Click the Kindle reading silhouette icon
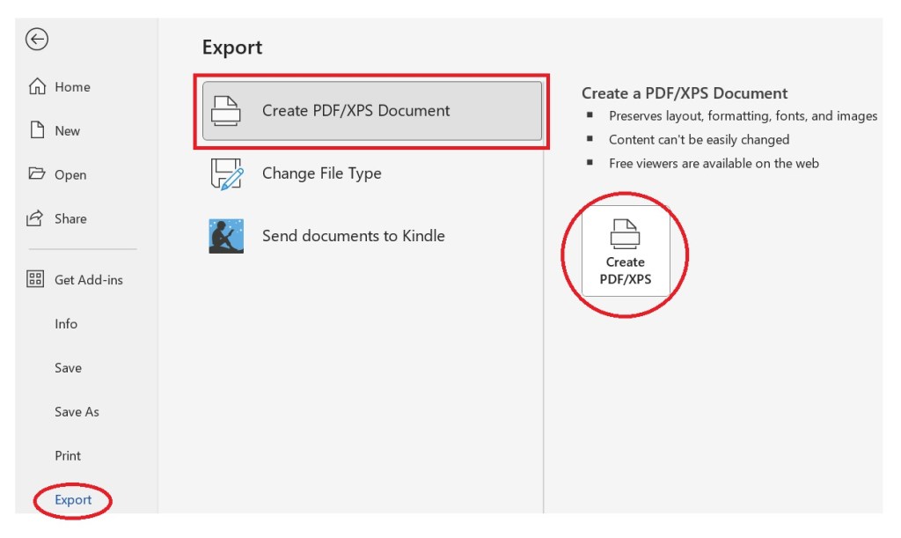Screen dimensions: 901x538 coord(226,236)
